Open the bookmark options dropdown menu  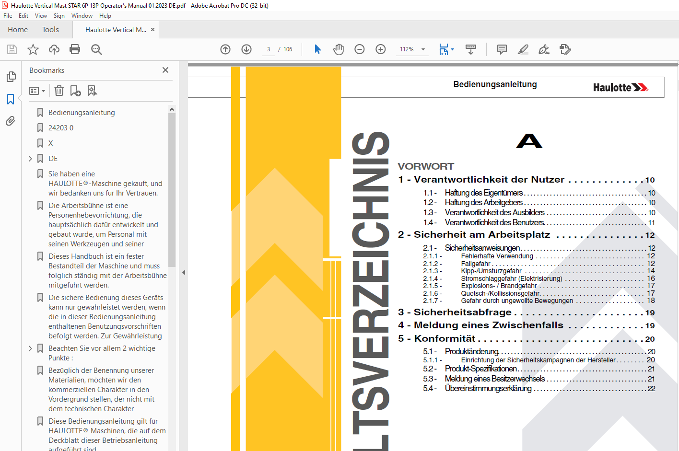tap(37, 91)
